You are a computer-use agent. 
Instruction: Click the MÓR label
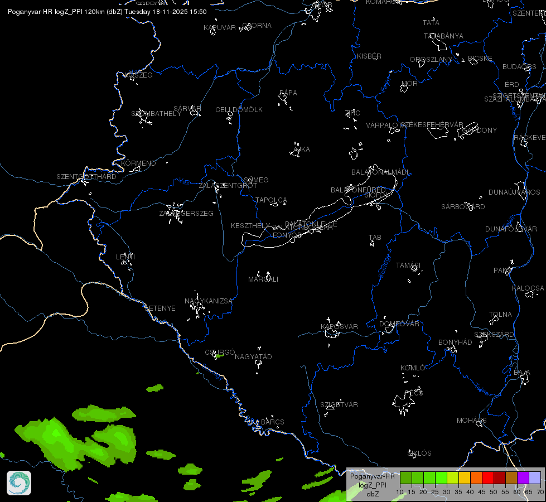[x=409, y=84]
